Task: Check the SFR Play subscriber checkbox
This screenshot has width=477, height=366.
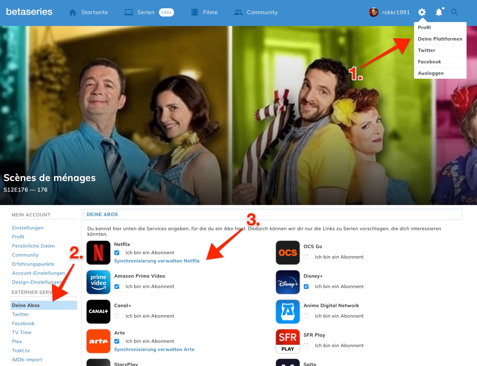Action: [306, 346]
